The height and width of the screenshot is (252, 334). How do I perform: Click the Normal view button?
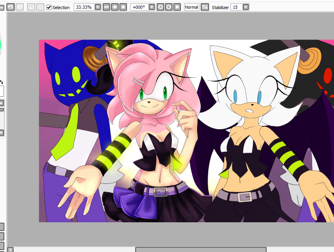pyautogui.click(x=192, y=7)
